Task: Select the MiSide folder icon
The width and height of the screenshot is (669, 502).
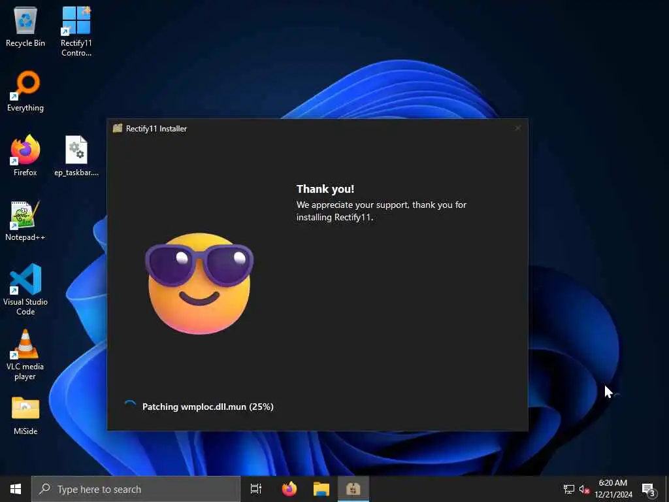Action: coord(25,415)
